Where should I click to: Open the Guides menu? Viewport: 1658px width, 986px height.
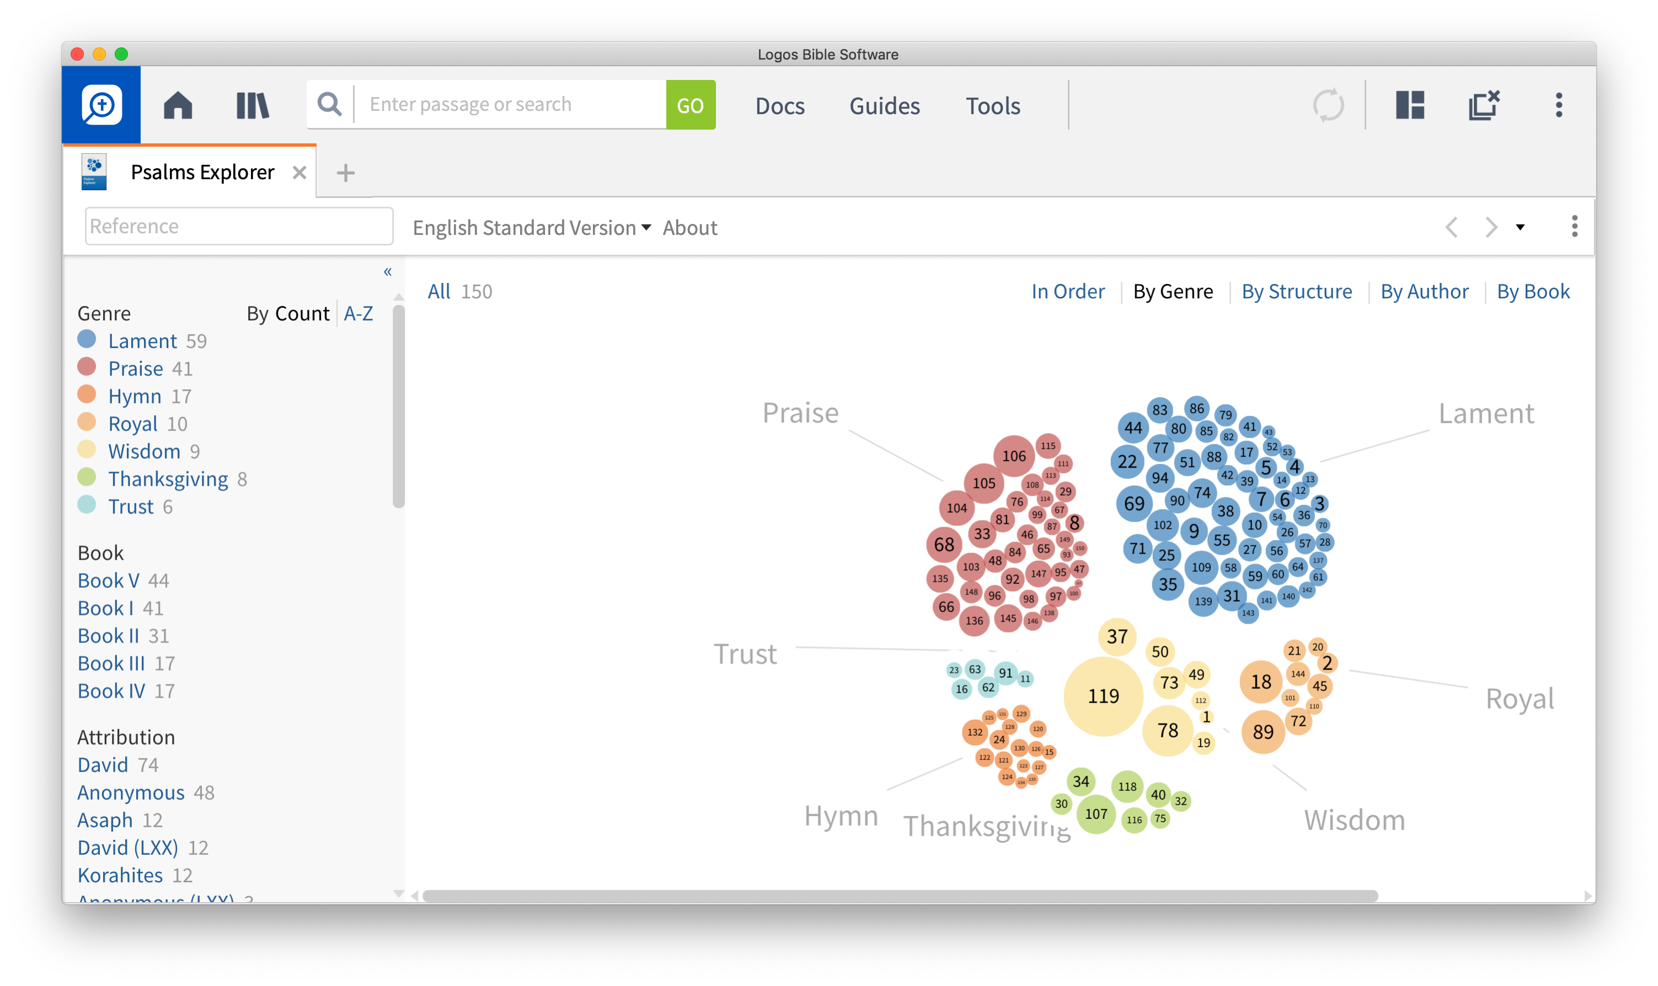coord(884,106)
